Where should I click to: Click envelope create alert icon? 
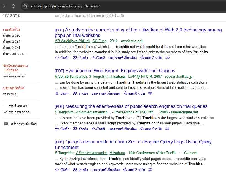(x=6, y=124)
